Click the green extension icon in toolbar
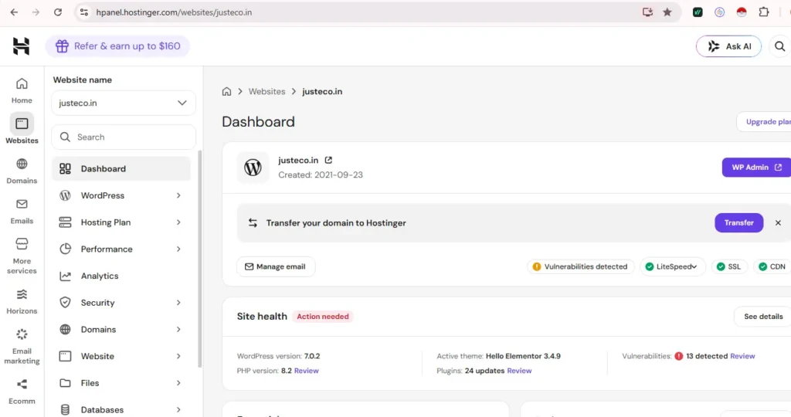Image resolution: width=791 pixels, height=417 pixels. tap(698, 12)
